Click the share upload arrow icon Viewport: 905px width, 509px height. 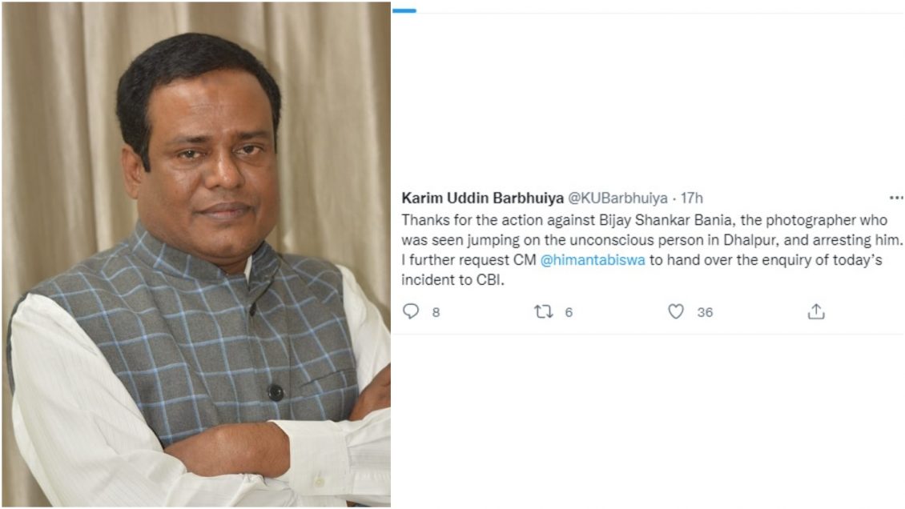[815, 311]
